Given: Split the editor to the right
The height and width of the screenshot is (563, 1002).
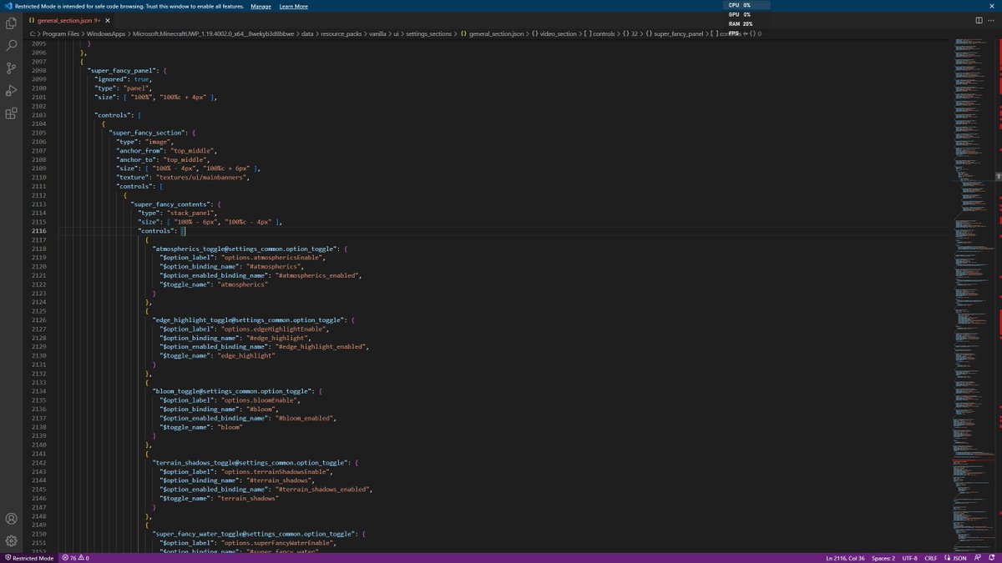Looking at the screenshot, I should 978,19.
